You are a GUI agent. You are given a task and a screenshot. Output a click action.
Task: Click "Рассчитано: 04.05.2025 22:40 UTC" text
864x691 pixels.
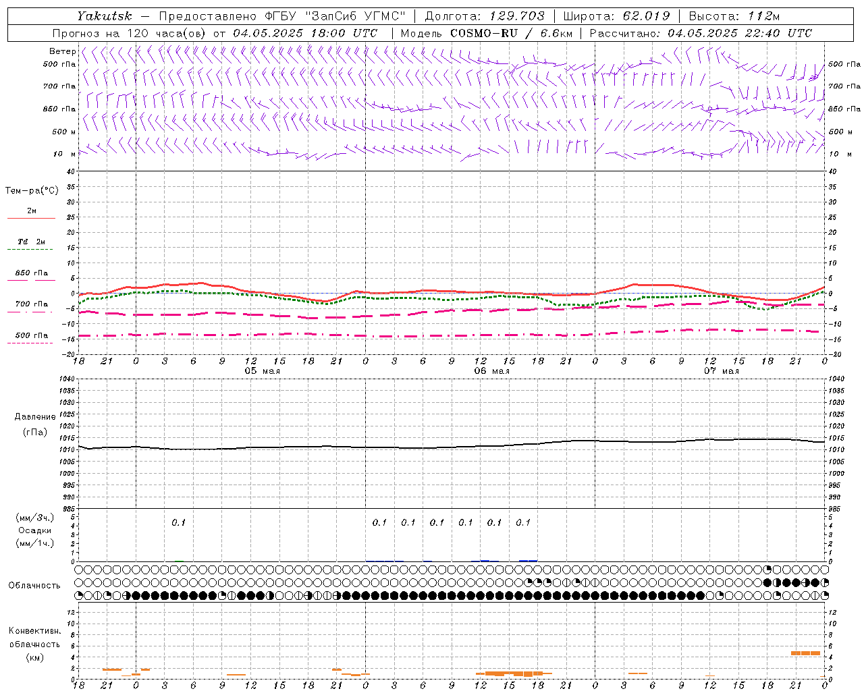tap(701, 33)
